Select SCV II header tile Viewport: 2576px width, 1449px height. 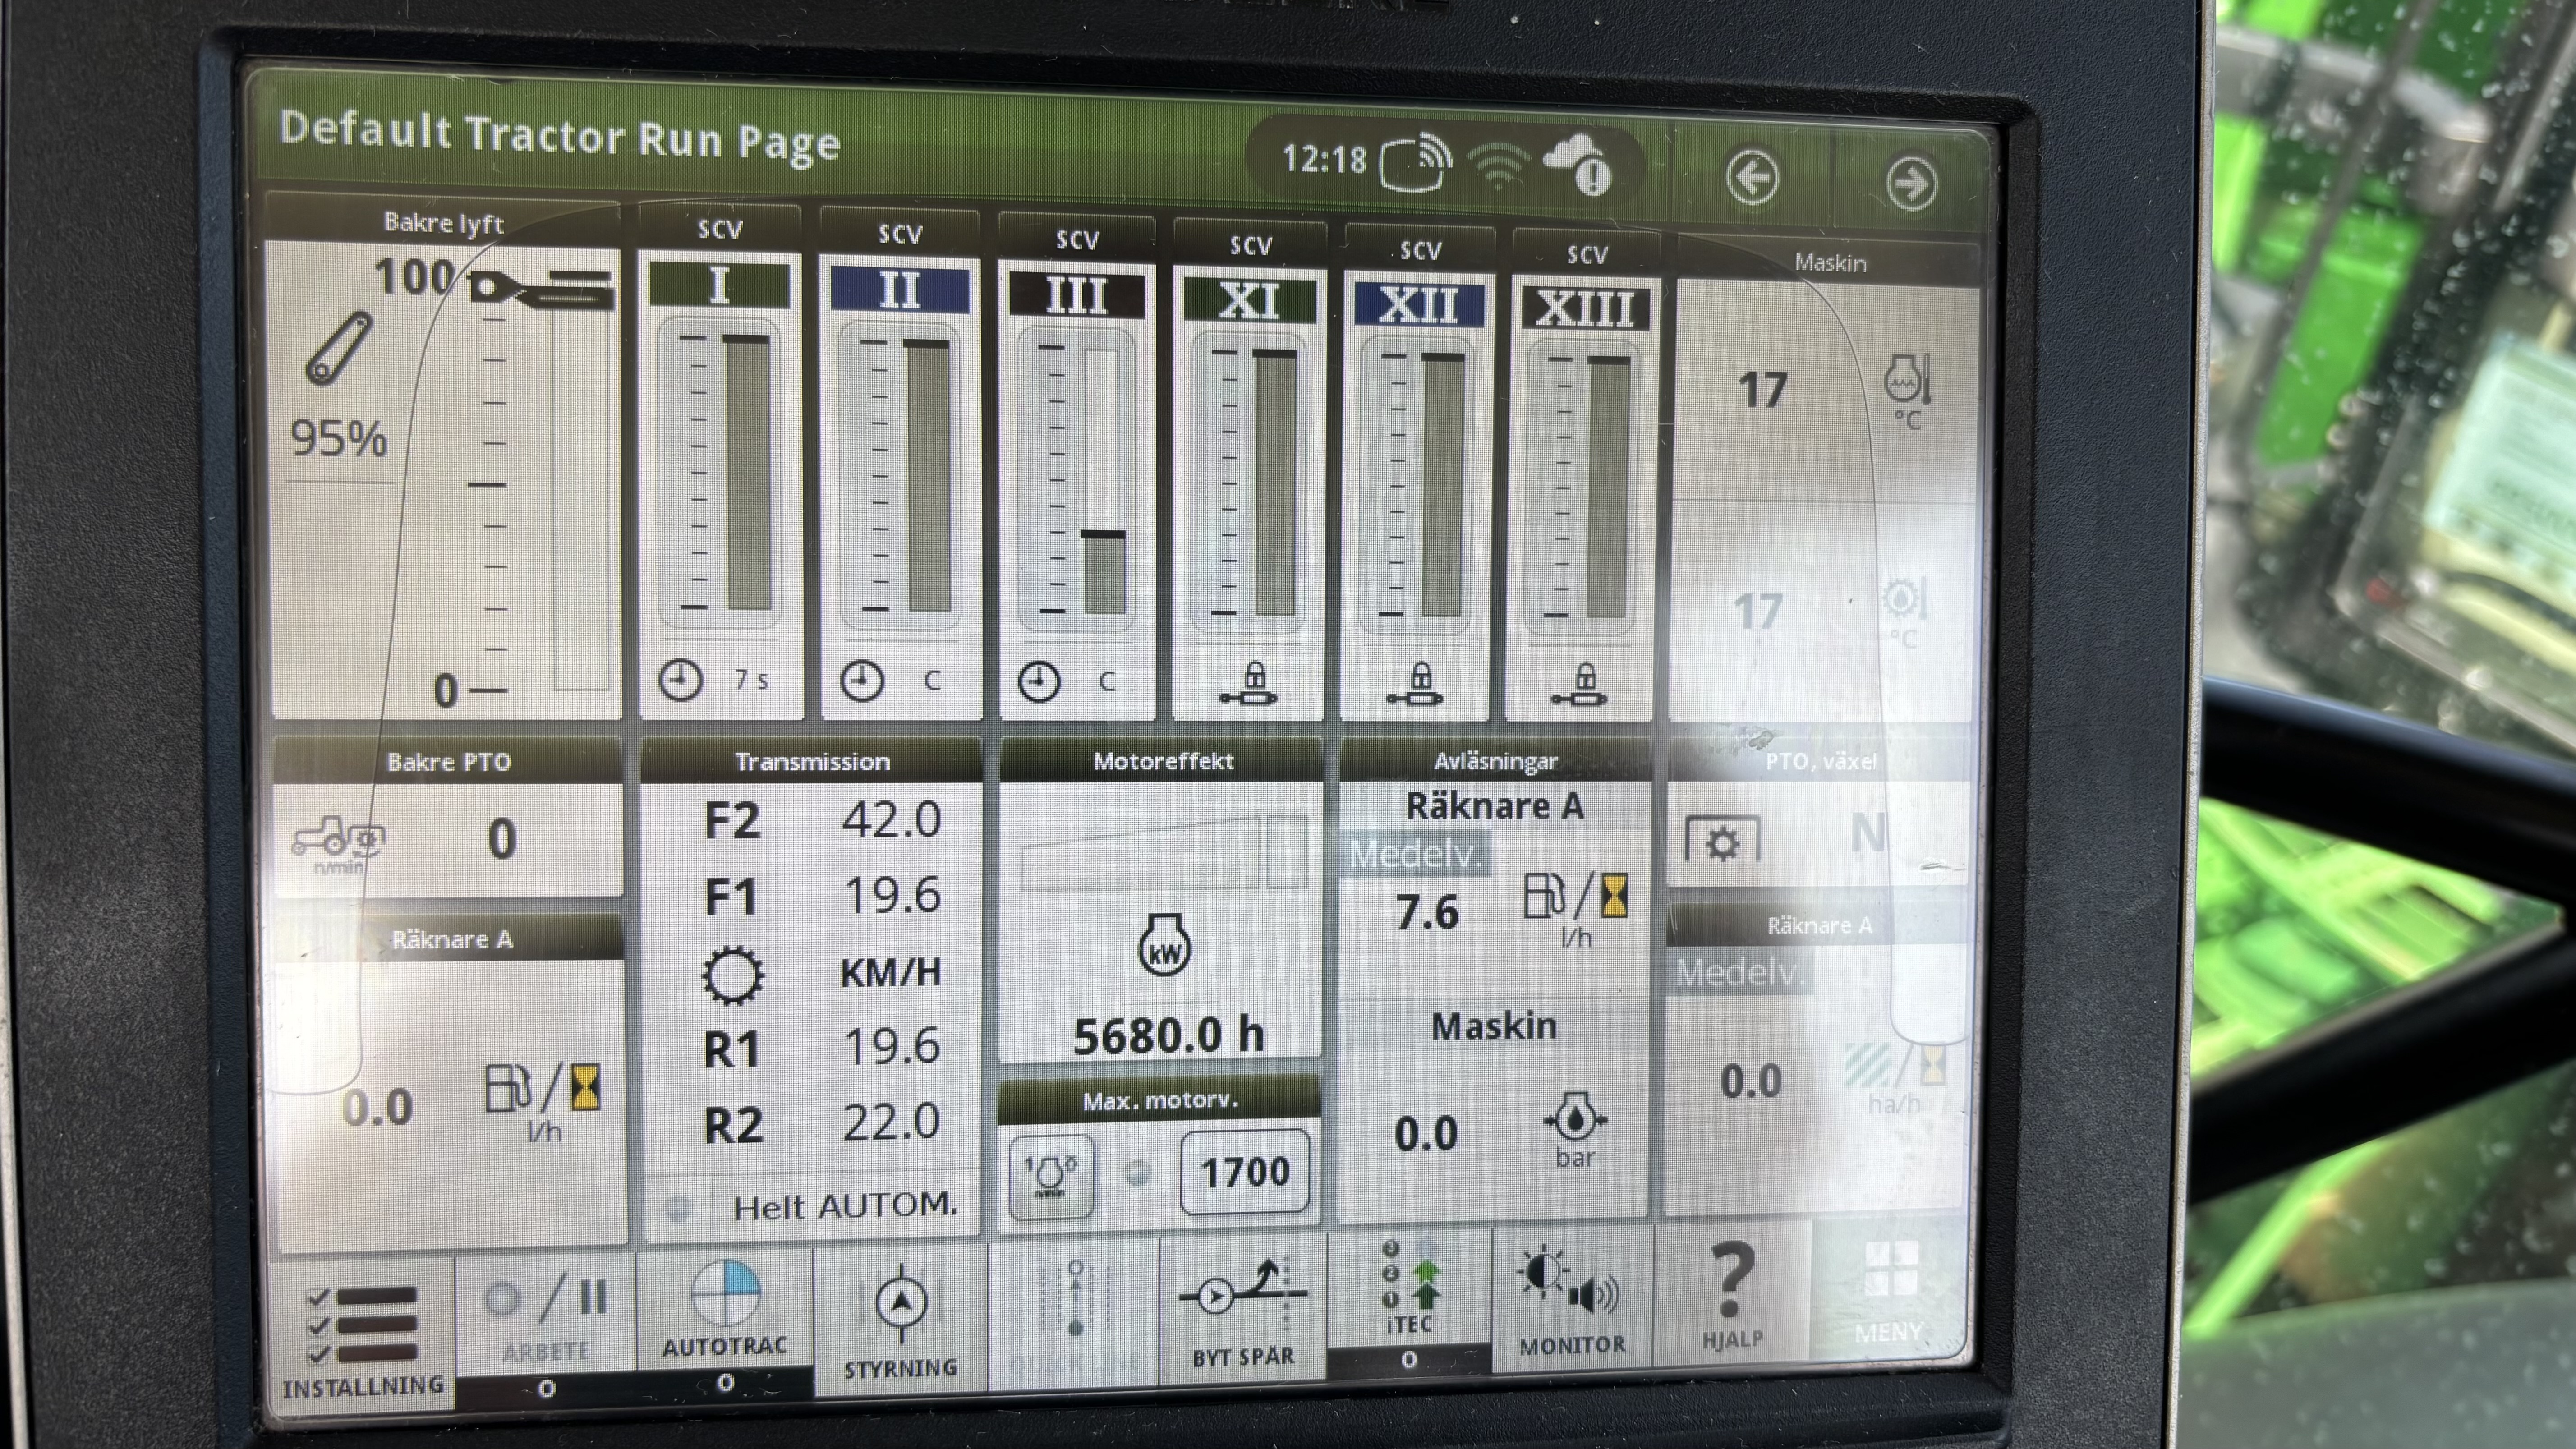click(x=900, y=291)
